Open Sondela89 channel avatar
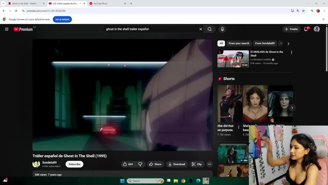 pyautogui.click(x=36, y=164)
